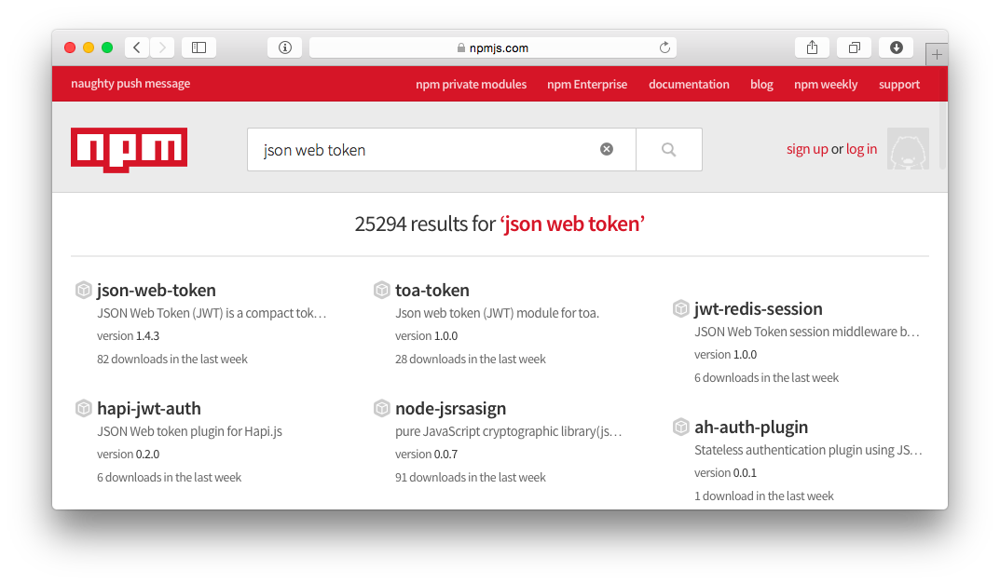Open the ah-auth-plugin package
Screen dimensions: 1000x584
pyautogui.click(x=751, y=427)
